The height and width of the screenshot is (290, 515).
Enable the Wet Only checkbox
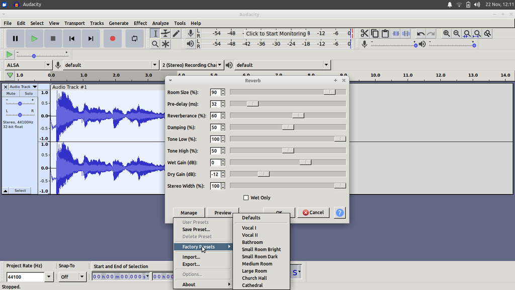click(x=246, y=197)
